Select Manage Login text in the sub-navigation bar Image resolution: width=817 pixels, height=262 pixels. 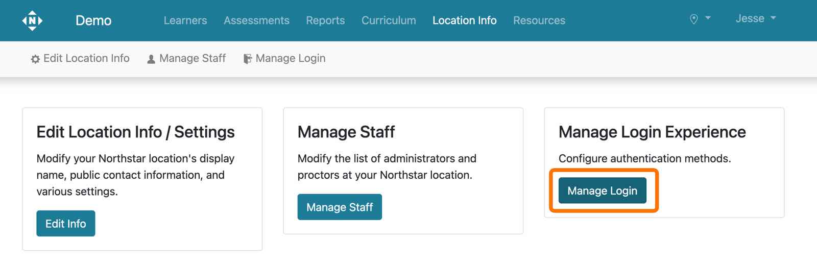290,58
